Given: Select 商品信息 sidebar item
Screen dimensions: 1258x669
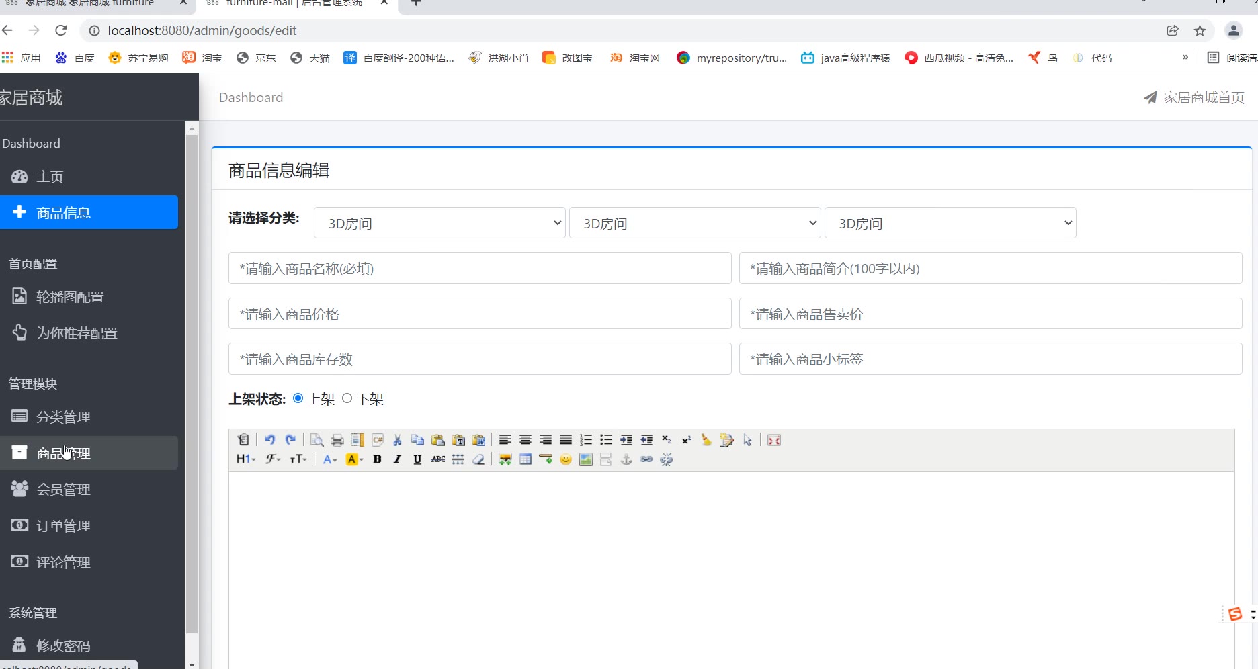Looking at the screenshot, I should pyautogui.click(x=89, y=212).
